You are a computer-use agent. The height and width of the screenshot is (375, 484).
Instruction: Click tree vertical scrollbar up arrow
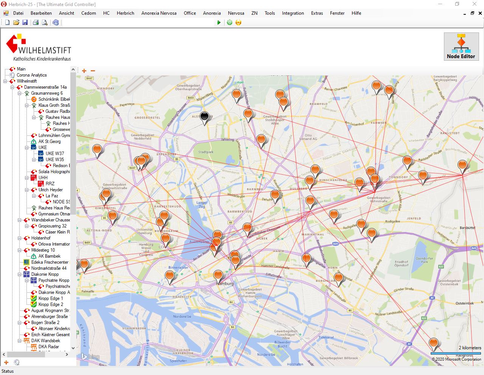(x=73, y=69)
